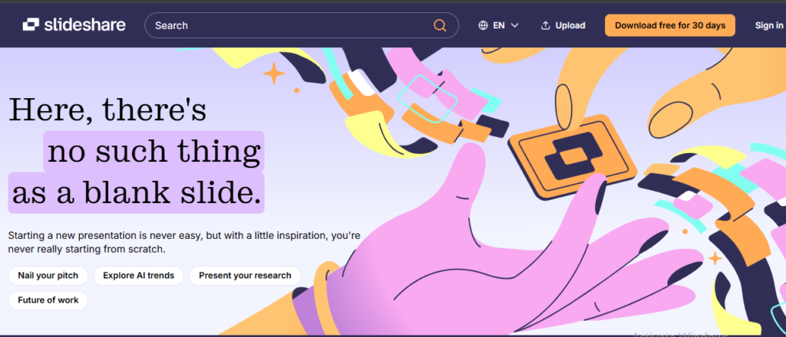Select the Explore AI trends chip
This screenshot has width=786, height=337.
pyautogui.click(x=138, y=276)
